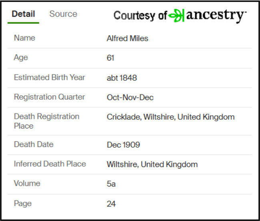Click the Estimated Birth Year label
Image resolution: width=260 pixels, height=221 pixels.
(x=50, y=78)
